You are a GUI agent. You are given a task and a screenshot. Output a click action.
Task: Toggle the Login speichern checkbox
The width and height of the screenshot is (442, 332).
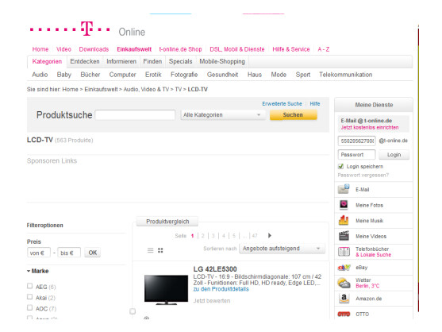tap(340, 166)
